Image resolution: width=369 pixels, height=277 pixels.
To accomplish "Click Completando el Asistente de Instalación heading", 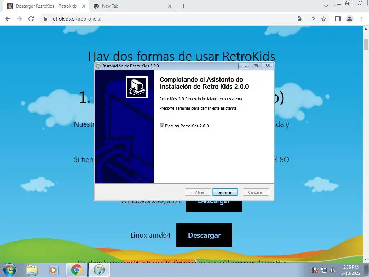I will [204, 83].
